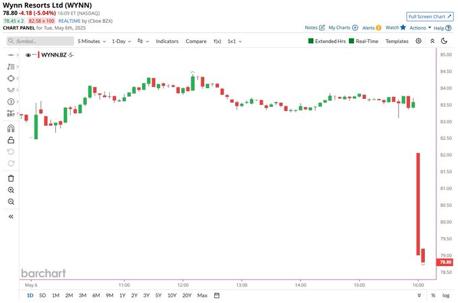Click the 82.58 x 100 ask quote
Viewport: 458px width, 303px height.
click(41, 21)
